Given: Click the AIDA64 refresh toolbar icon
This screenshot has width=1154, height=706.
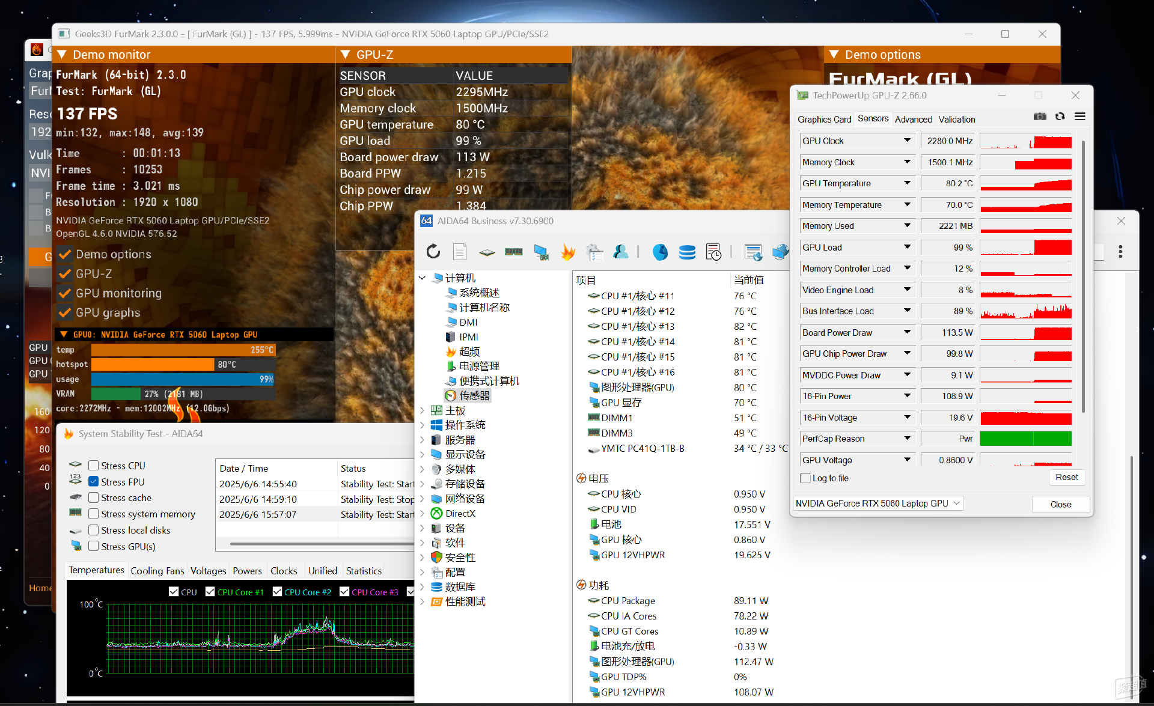Looking at the screenshot, I should tap(433, 251).
